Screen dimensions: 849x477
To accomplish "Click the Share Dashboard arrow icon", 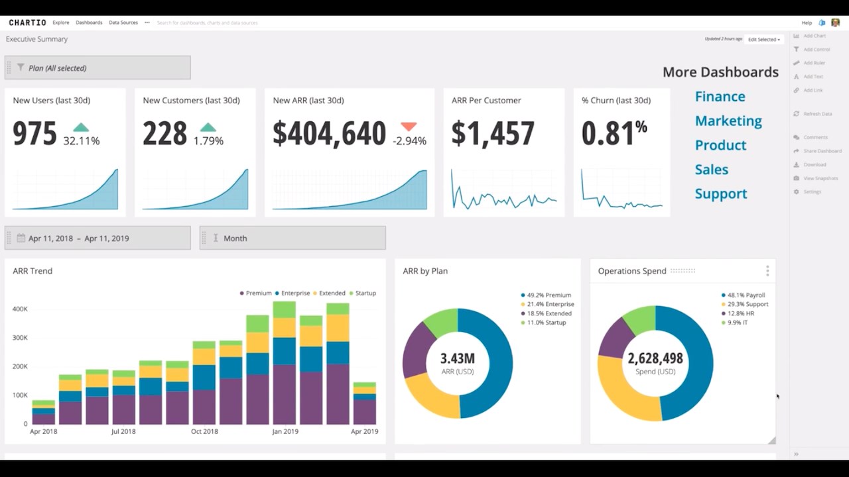I will coord(797,151).
